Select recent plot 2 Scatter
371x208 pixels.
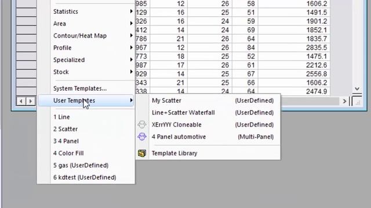coord(86,129)
